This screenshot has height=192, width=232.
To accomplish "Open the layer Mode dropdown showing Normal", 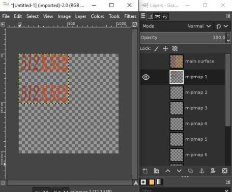I will (x=177, y=26).
